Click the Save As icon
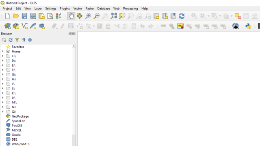This screenshot has height=146, width=260. [33, 16]
